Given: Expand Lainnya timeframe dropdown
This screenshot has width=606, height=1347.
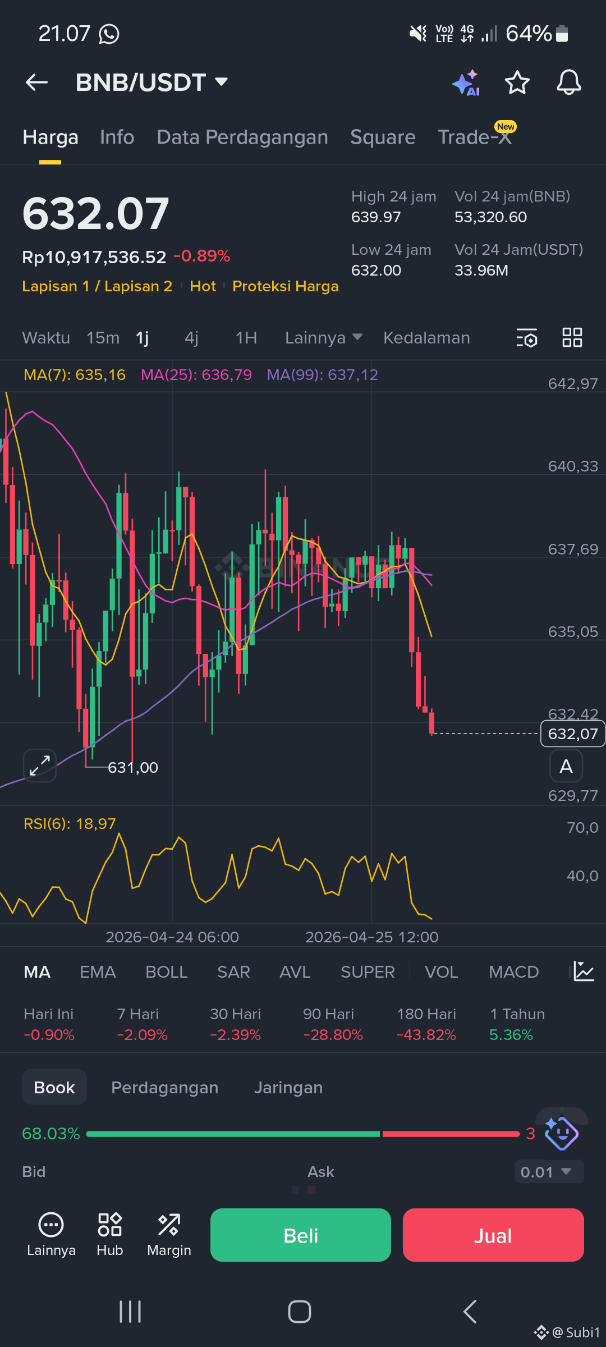Looking at the screenshot, I should coord(324,338).
